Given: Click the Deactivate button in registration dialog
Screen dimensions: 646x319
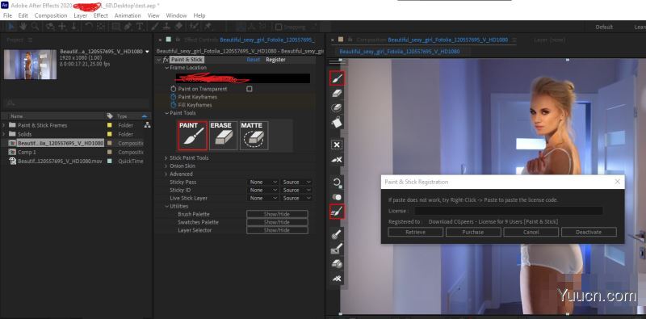Looking at the screenshot, I should click(589, 232).
